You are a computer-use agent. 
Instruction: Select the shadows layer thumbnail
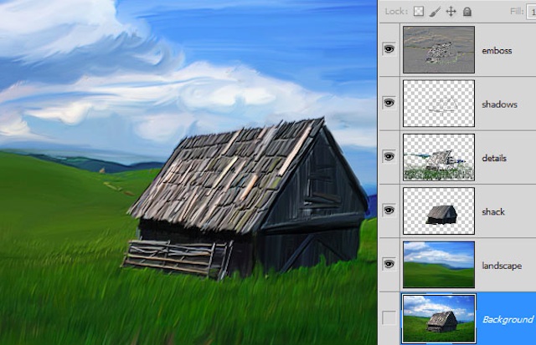(438, 103)
